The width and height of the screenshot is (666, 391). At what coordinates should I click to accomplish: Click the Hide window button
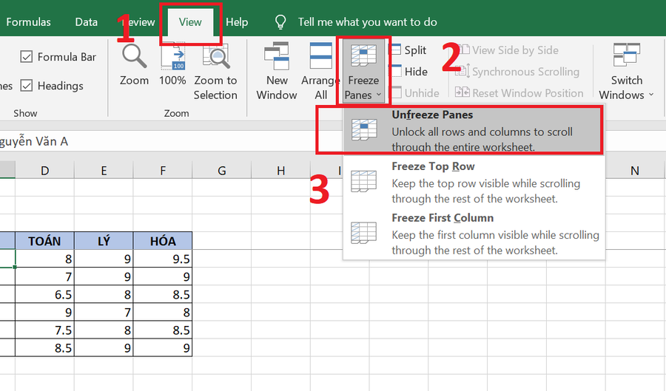point(408,72)
